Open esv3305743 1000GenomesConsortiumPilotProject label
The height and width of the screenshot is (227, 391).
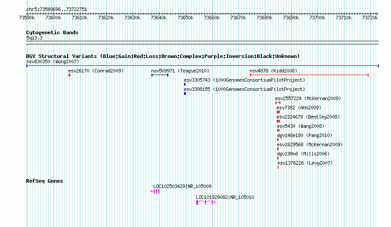pos(244,80)
